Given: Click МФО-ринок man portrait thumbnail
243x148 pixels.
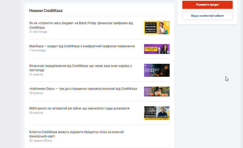Looking at the screenshot, I should [x=157, y=113].
